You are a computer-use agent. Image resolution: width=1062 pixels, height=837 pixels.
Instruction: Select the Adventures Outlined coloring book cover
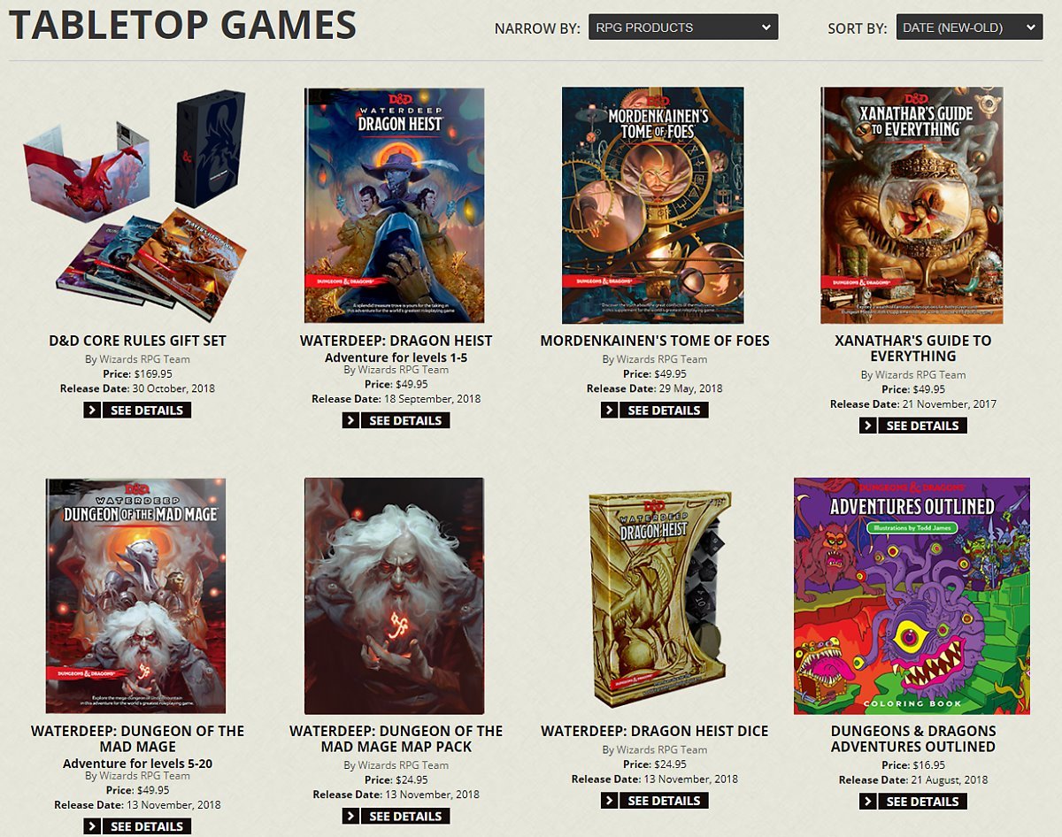point(912,596)
